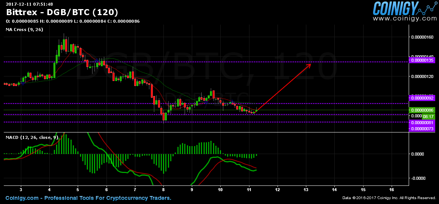This screenshot has width=439, height=204.
Task: Click the purple 0.00000081 price level tag
Action: [x=422, y=123]
